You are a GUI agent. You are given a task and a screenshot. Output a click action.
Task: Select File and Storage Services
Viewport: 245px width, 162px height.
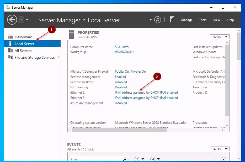32,57
